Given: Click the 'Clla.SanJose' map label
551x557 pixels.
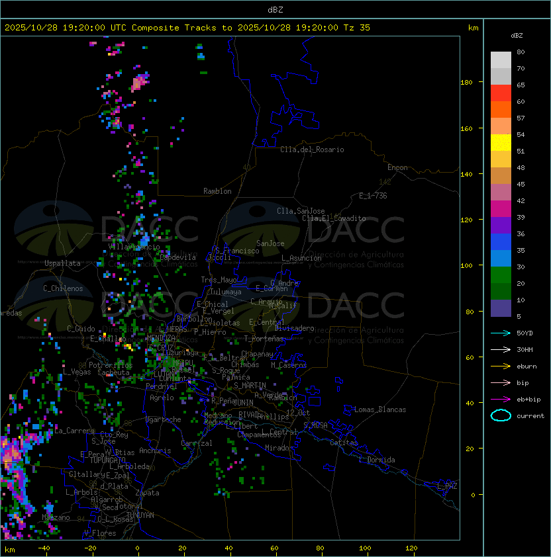Looking at the screenshot, I should (301, 211).
